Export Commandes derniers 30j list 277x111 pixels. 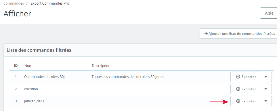[246, 77]
